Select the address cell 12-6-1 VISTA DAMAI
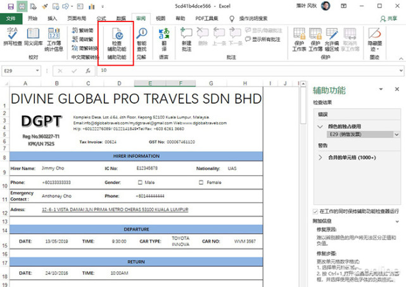Screen dimensions: 406x287 (x=115, y=209)
